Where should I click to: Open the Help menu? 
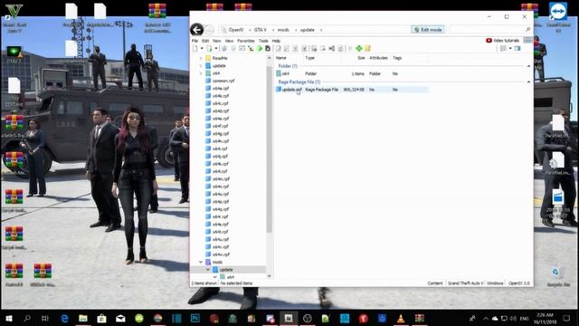(x=276, y=41)
